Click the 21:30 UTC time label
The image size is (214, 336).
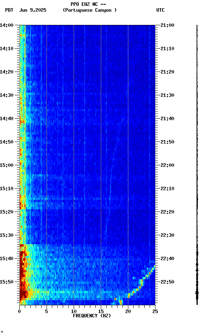pyautogui.click(x=167, y=95)
